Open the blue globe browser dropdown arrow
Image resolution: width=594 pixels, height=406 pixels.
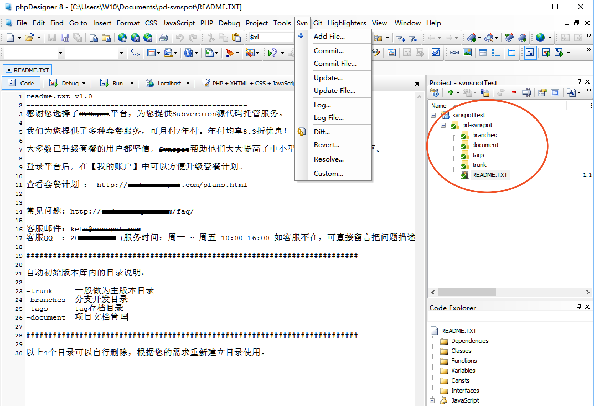550,38
